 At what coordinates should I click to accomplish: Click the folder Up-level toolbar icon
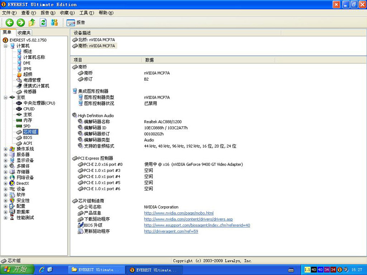coord(32,22)
